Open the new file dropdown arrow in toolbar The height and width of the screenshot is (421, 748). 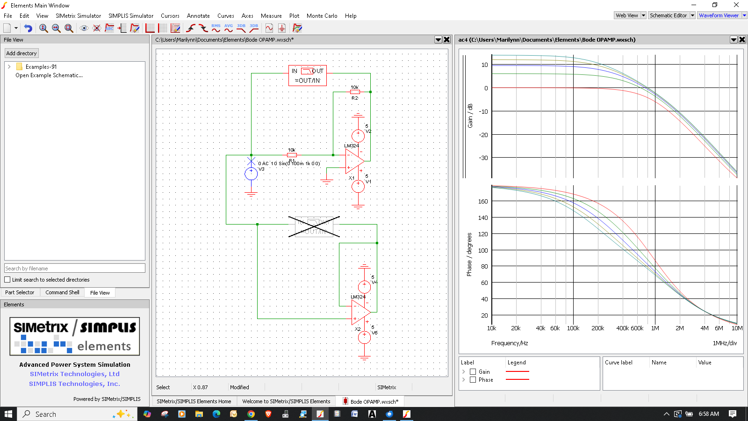coord(16,28)
